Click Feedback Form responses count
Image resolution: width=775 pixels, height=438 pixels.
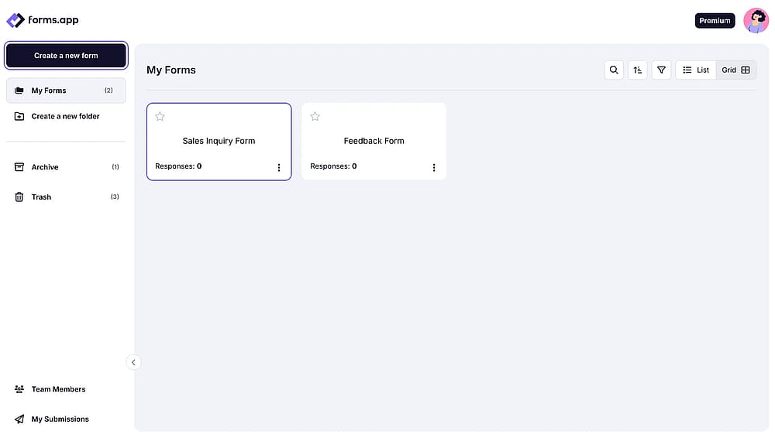coord(333,166)
